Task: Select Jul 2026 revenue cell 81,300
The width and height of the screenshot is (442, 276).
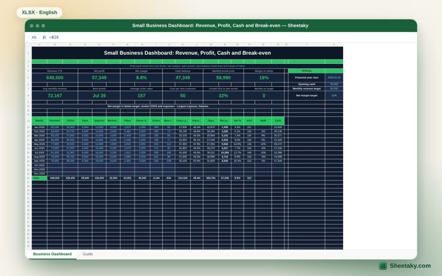Action: point(55,153)
